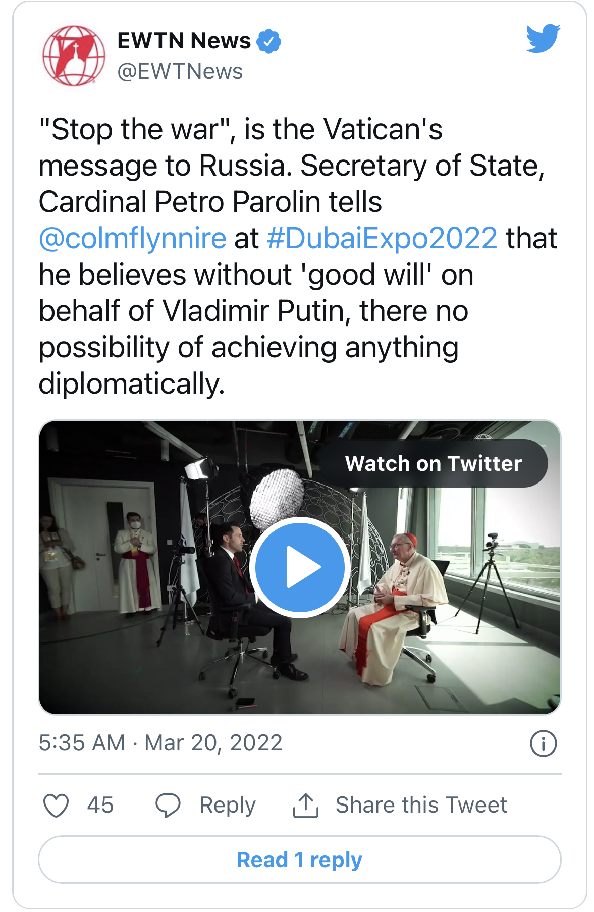Like the tweet with heart icon

pos(56,805)
